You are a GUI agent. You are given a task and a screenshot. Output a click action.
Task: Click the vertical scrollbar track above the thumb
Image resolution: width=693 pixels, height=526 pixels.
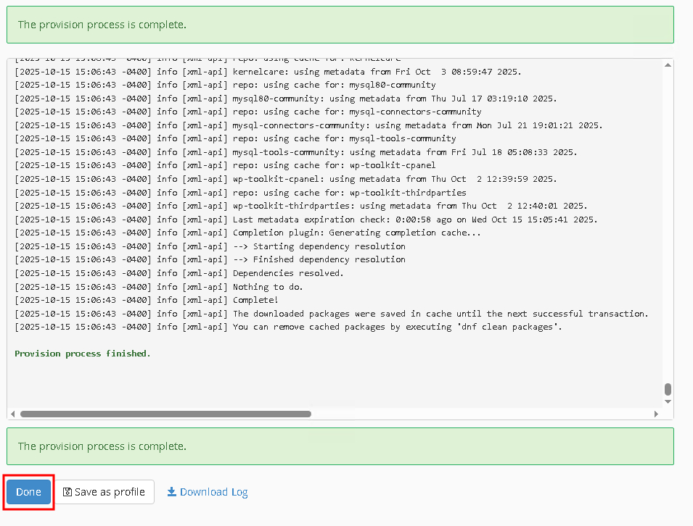(x=667, y=217)
